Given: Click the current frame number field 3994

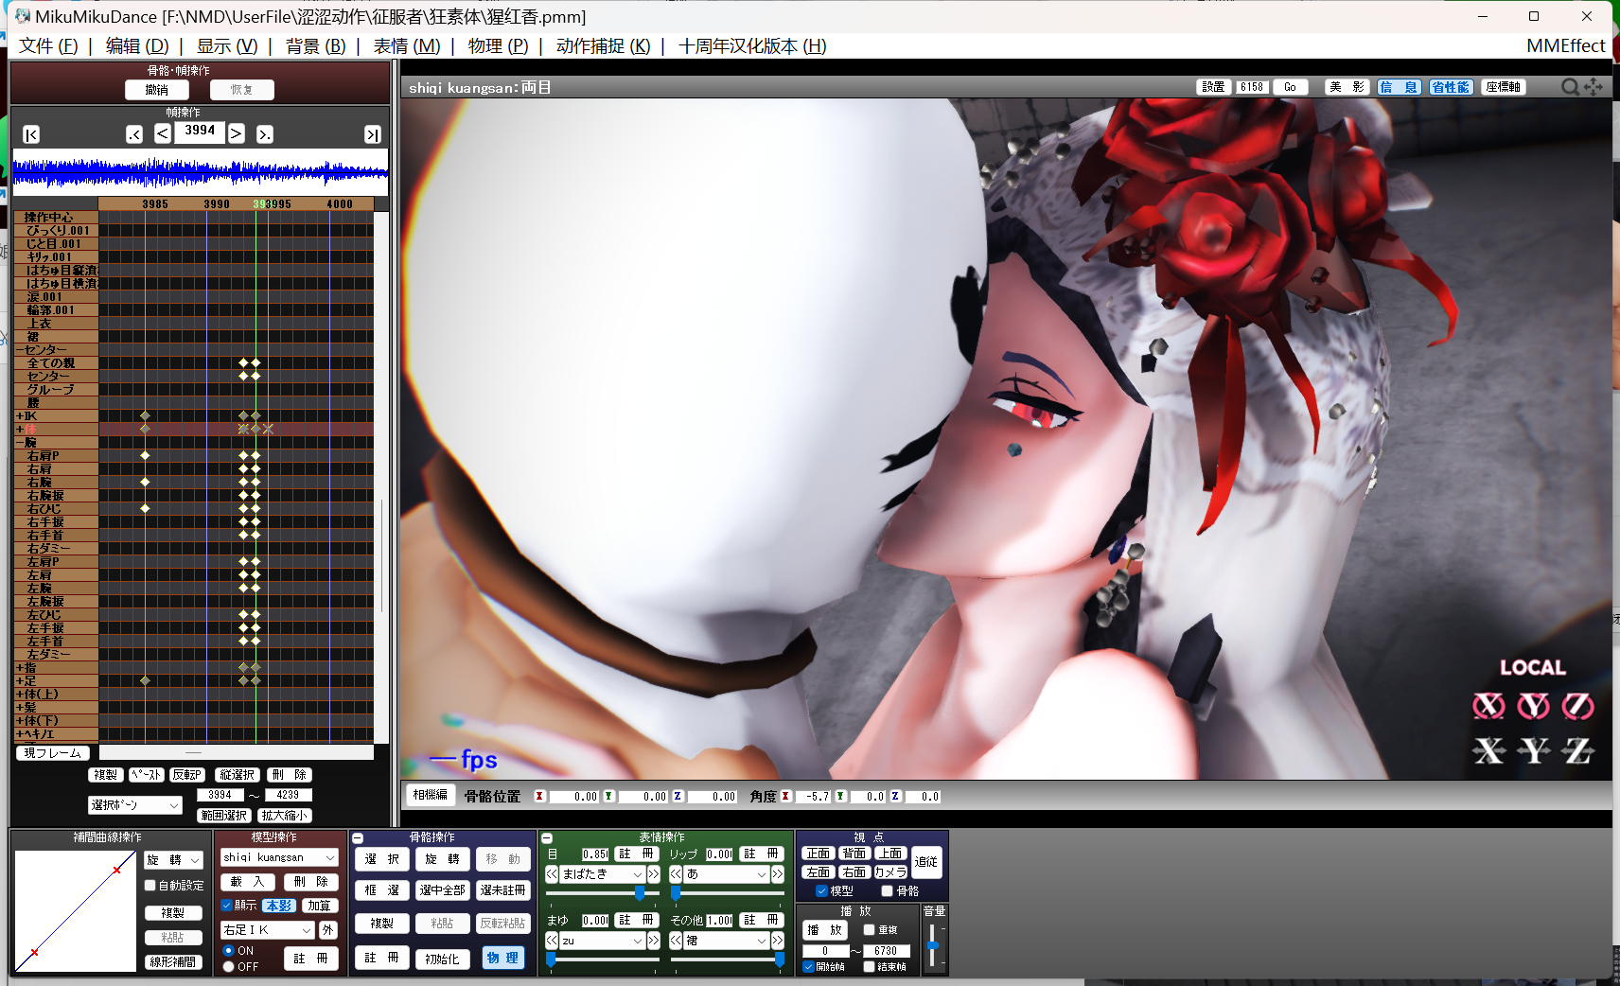Looking at the screenshot, I should [200, 132].
